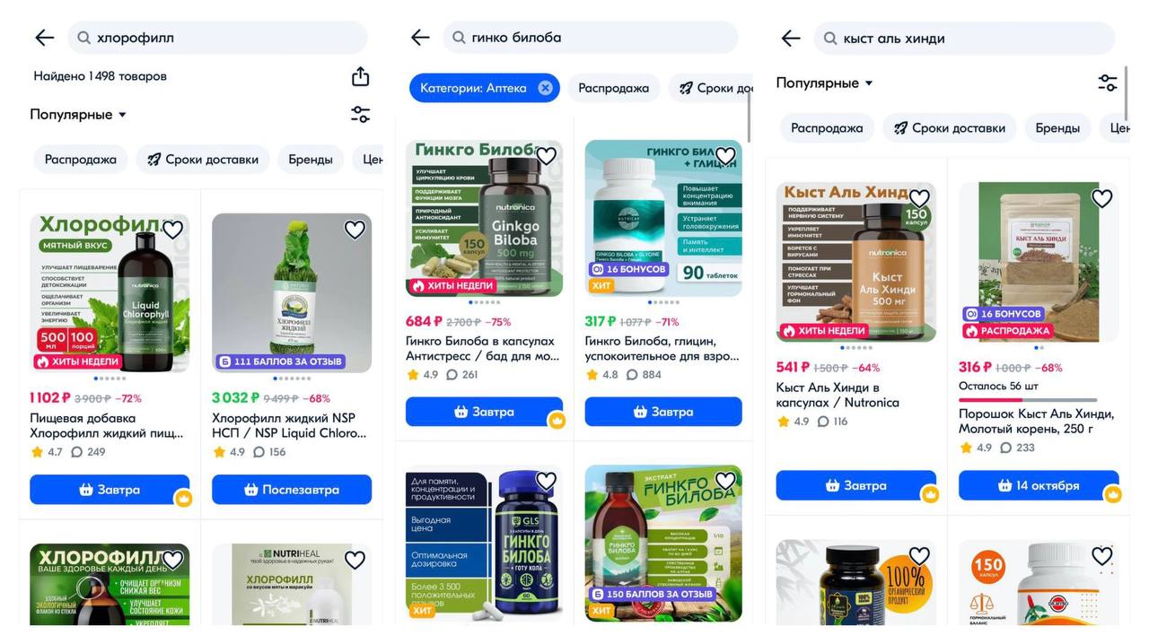Expand the Популярные sort dropdown in кыст аль хинди results
Image resolution: width=1149 pixels, height=644 pixels.
825,83
